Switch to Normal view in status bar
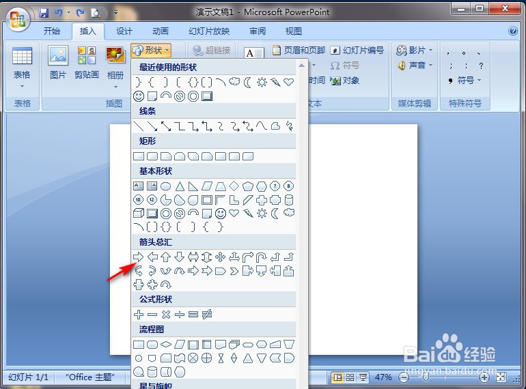Viewport: 526px width, 389px height. point(337,377)
